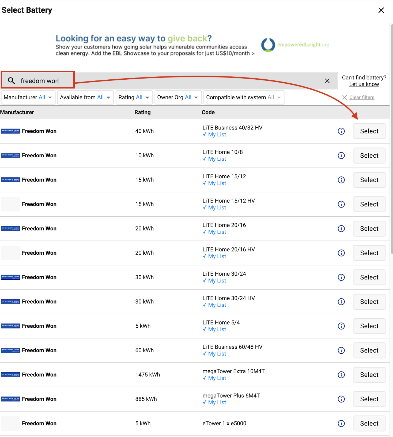Open Compatible with system dropdown
The width and height of the screenshot is (393, 437).
[244, 97]
